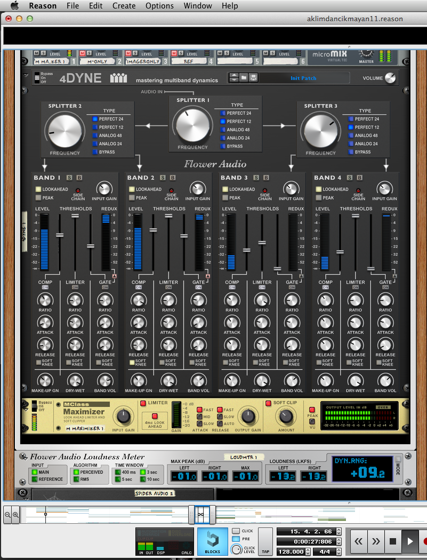The image size is (427, 560).
Task: Toggle Band 2 comp Soft Knee
Action: coord(132,363)
